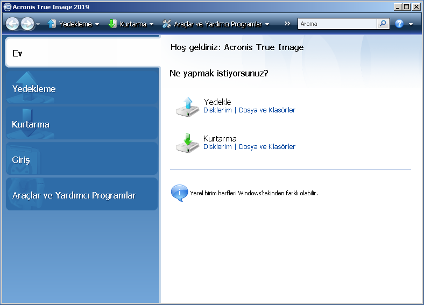Click 'Ne yapmak istiyorsunuz?' heading

[x=219, y=73]
